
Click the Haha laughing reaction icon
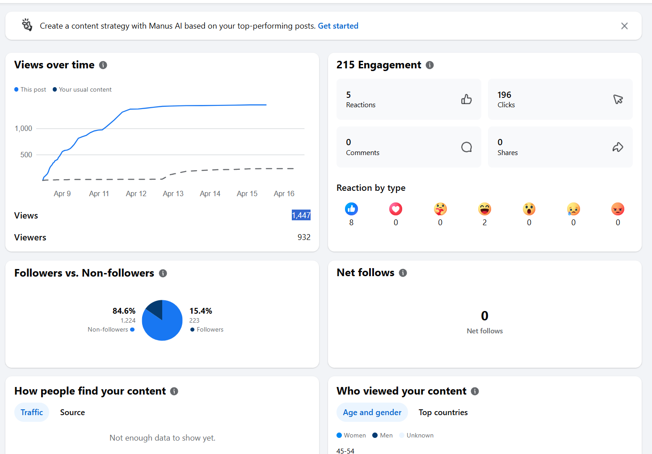[484, 209]
